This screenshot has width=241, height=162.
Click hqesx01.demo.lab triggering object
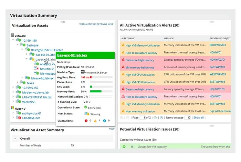(220, 111)
